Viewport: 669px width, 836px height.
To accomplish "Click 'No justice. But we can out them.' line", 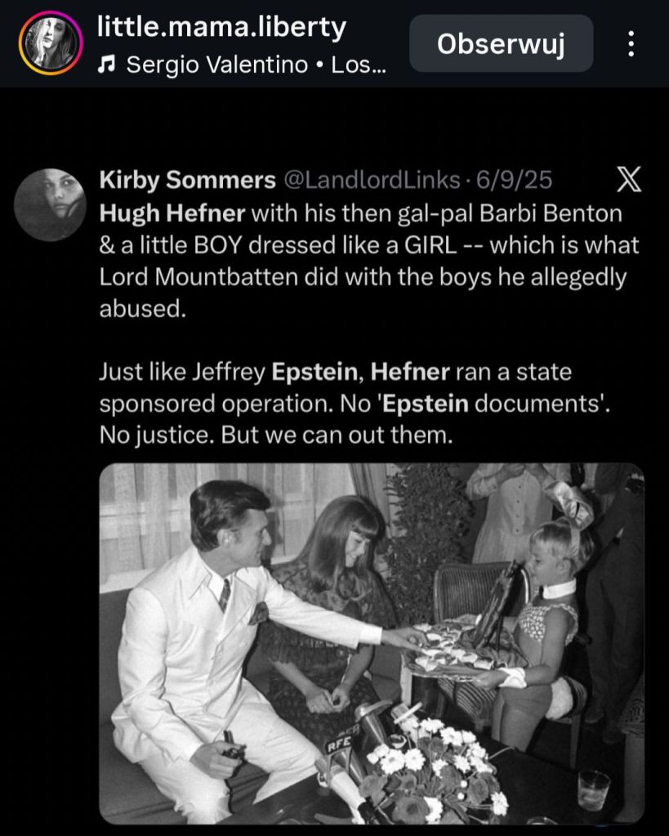I will pos(276,435).
